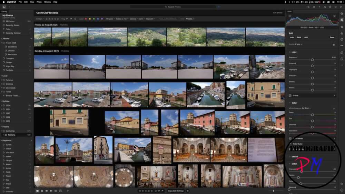Open the All types filter dropdown
The height and width of the screenshot is (194, 345).
pos(110,19)
